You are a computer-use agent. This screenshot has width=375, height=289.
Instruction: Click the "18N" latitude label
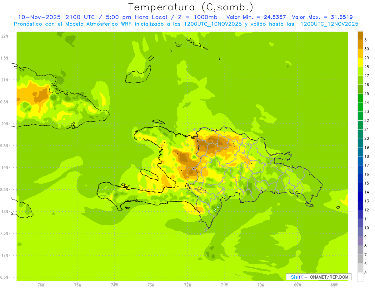[x=5, y=211]
